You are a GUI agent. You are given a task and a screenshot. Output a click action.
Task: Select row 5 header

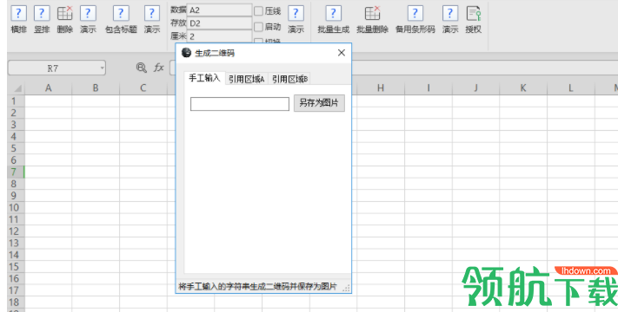point(16,148)
